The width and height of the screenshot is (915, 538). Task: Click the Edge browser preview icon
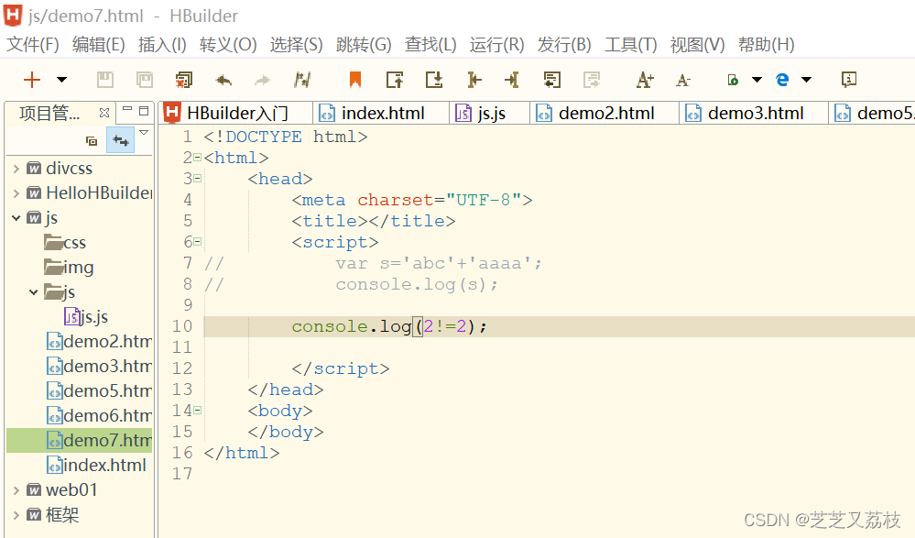[782, 80]
